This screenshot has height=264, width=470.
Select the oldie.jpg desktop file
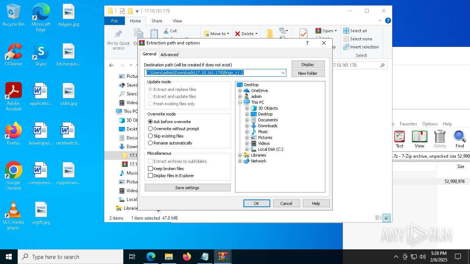[69, 94]
